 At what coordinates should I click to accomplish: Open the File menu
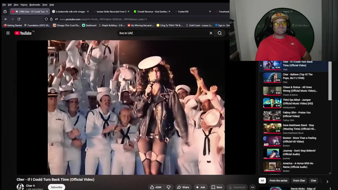coord(4,5)
